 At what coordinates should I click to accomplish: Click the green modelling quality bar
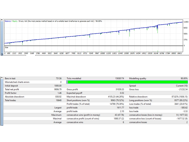point(127,82)
